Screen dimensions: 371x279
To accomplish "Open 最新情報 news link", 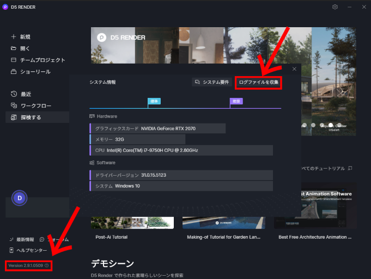I will [25, 239].
